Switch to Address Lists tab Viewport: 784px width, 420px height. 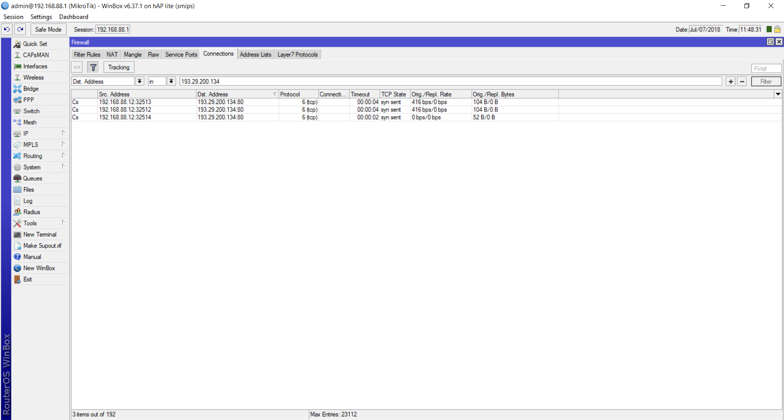(256, 55)
